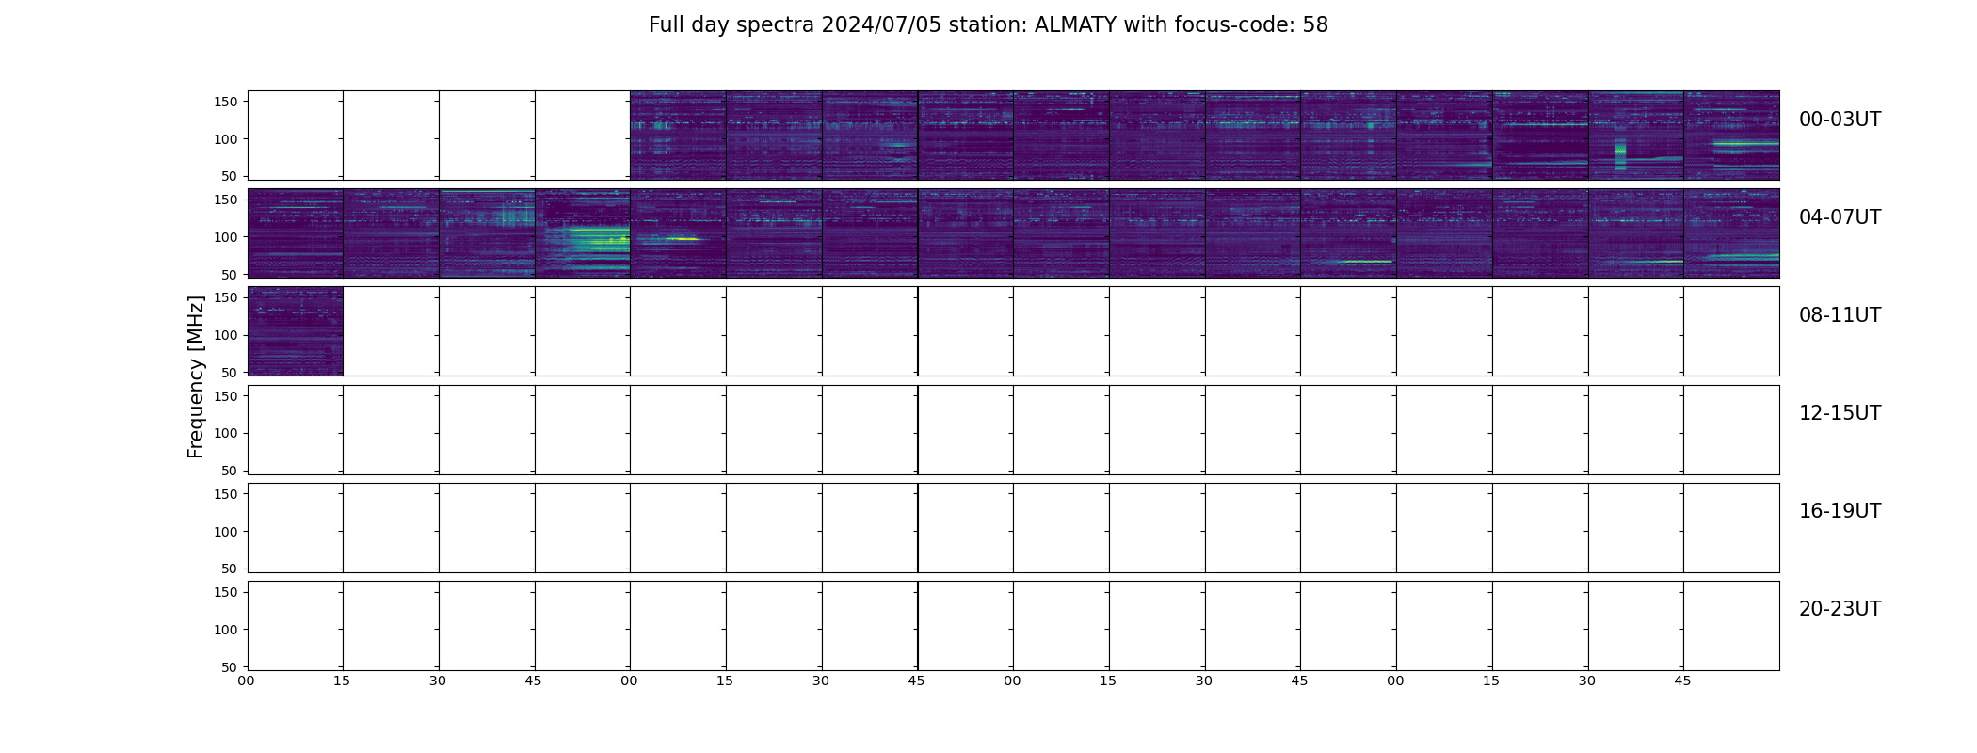This screenshot has height=753, width=1977.
Task: Click the 50 tick of the 20-23UT row
Action: click(230, 667)
